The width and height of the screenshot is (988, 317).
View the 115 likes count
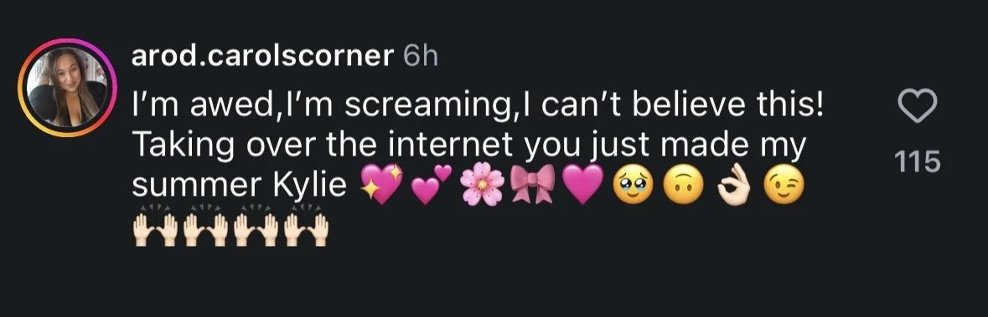click(x=918, y=162)
